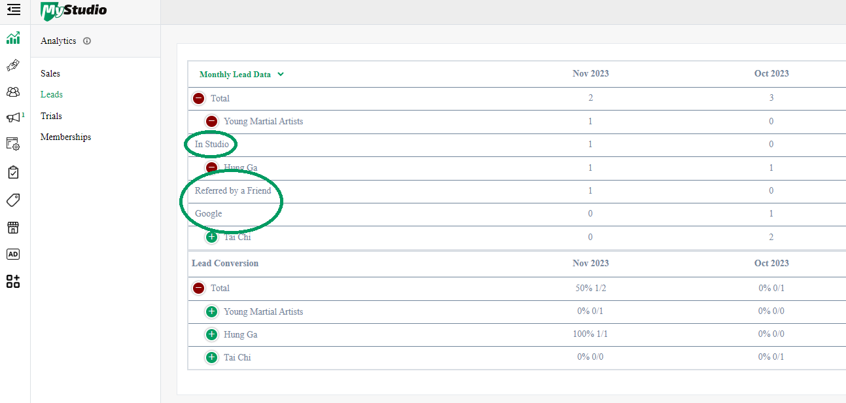Viewport: 846px width, 403px height.
Task: Click the megaphone Marketing icon with notification badge
Action: click(x=13, y=117)
